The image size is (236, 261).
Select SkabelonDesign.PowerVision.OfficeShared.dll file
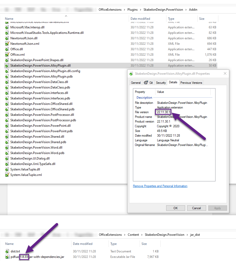(x=41, y=104)
